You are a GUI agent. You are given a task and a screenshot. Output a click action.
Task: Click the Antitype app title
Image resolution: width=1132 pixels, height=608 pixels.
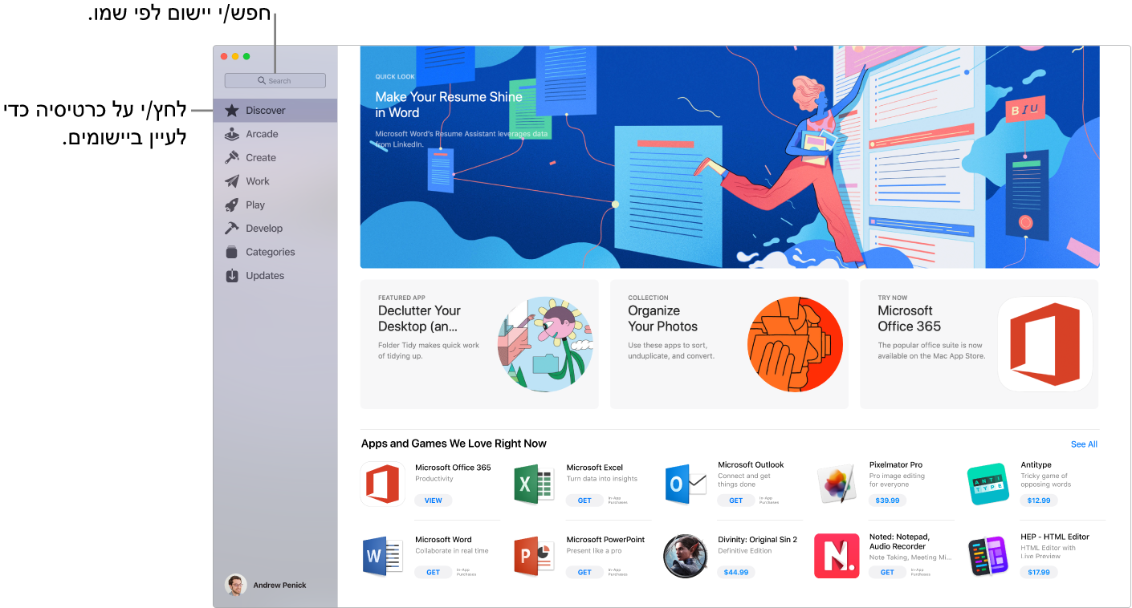click(1036, 464)
